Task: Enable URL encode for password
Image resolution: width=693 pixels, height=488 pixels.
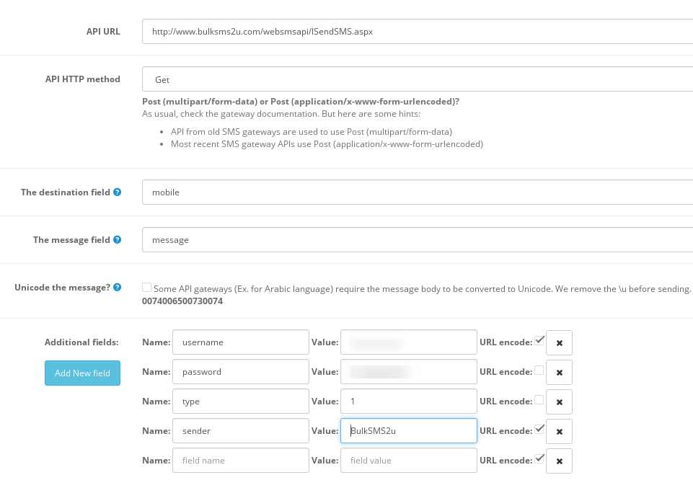Action: click(539, 371)
